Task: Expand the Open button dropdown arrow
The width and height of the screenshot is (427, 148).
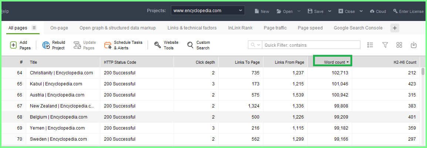Action: 299,11
